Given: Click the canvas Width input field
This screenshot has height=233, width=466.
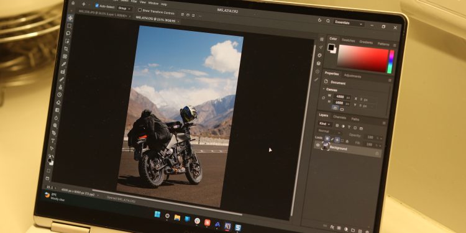Looking at the screenshot, I should 342,97.
